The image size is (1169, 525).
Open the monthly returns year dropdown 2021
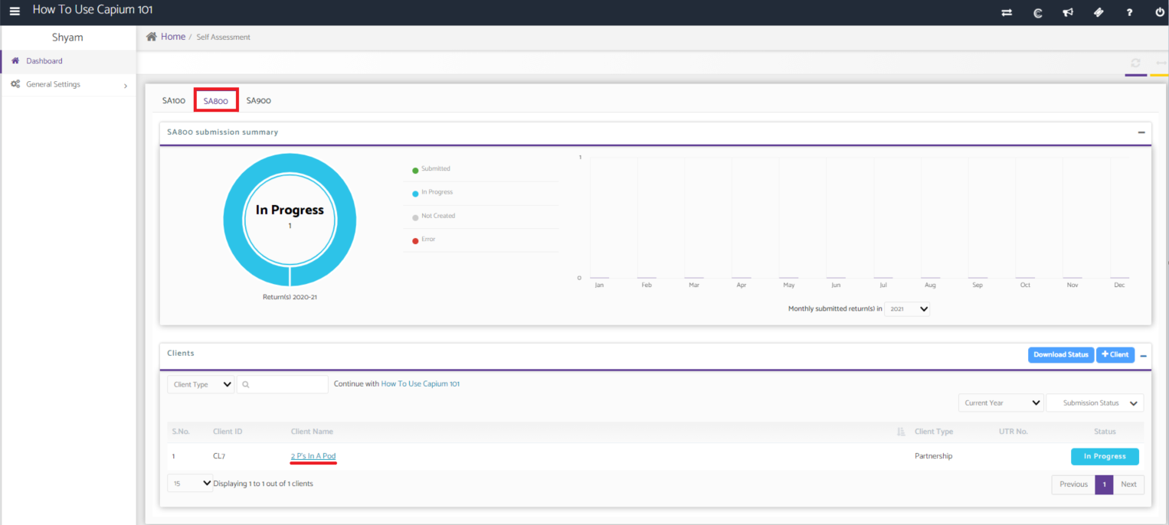click(x=908, y=309)
